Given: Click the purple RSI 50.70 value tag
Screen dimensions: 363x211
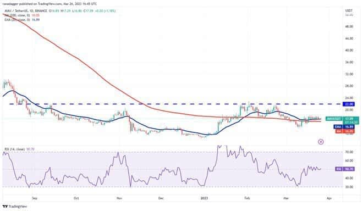Looking at the screenshot, I should point(345,169).
